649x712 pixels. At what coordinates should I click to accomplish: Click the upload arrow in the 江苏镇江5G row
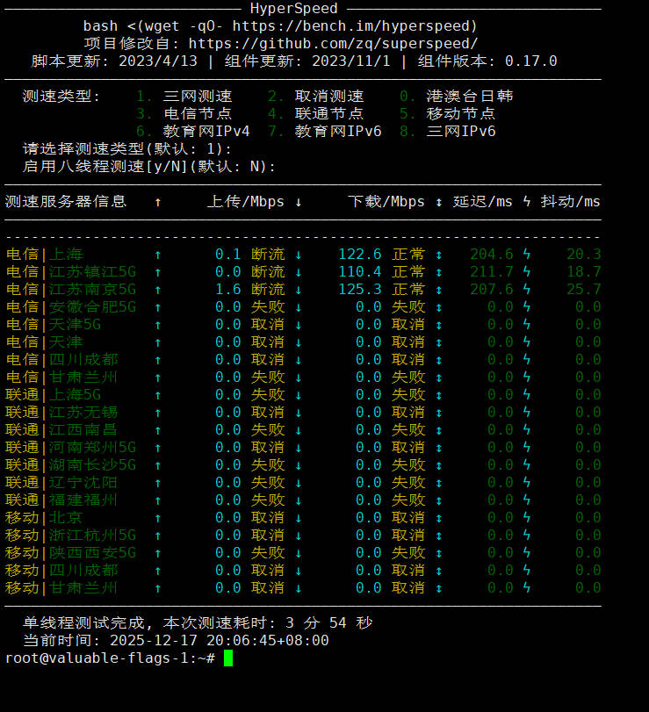(158, 272)
